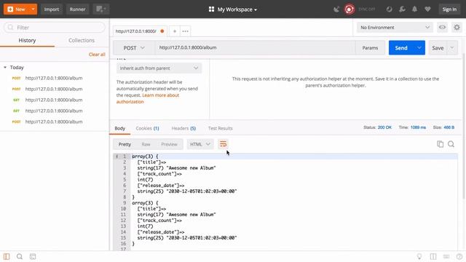Click the lightbulb icon in status bar
This screenshot has height=262, width=466.
[x=419, y=256]
